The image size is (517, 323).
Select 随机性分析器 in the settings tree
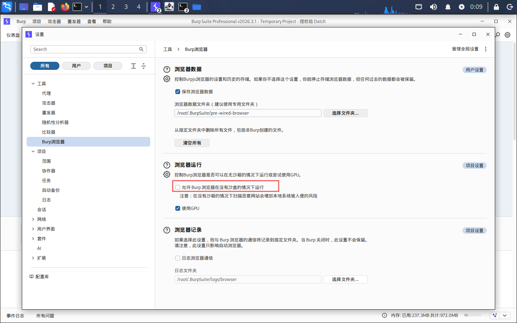[55, 122]
